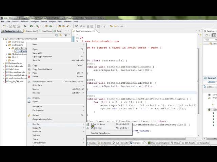Viewport: 217px width, 162px height.
Task: Open Build Path submenu in context menu
Action: [x=57, y=85]
